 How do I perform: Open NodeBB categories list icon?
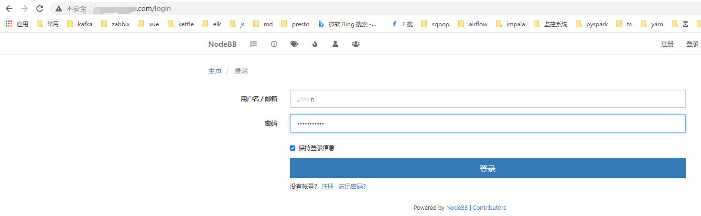pos(254,44)
